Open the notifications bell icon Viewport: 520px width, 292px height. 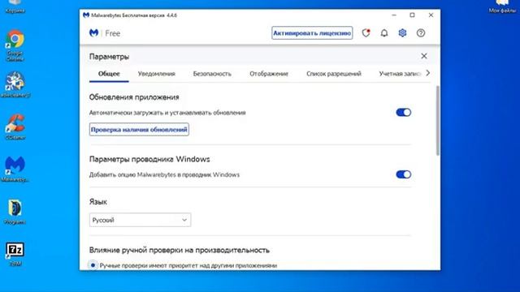tap(384, 33)
